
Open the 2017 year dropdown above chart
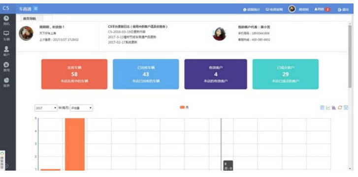pos(46,108)
